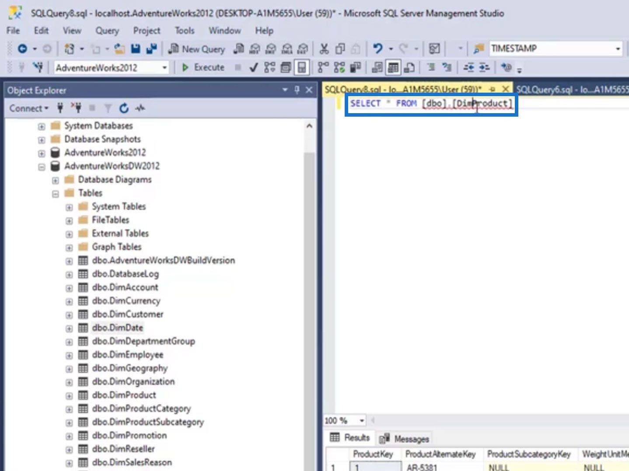
Task: Click Object Explorer Refresh icon
Action: (x=124, y=108)
